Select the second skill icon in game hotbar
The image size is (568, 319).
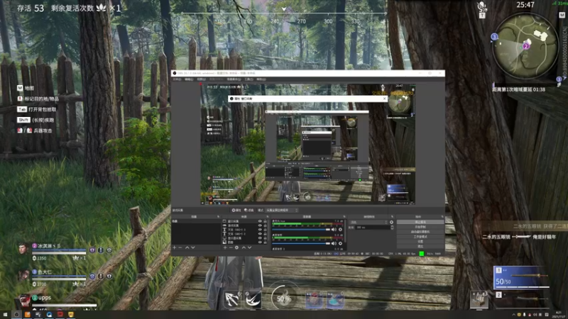[253, 299]
